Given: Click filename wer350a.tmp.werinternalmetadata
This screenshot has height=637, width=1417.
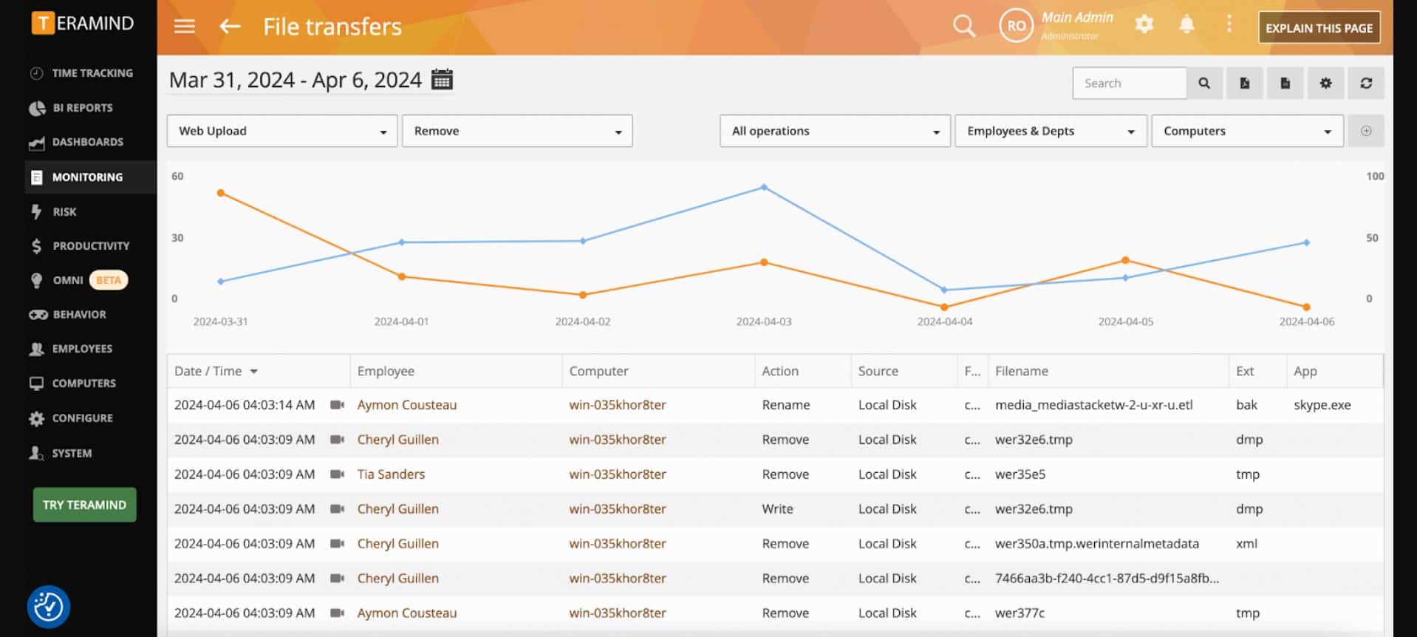Looking at the screenshot, I should point(1096,544).
